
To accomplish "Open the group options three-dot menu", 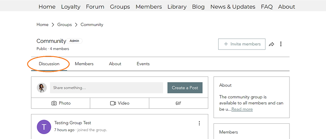I will tap(281, 44).
